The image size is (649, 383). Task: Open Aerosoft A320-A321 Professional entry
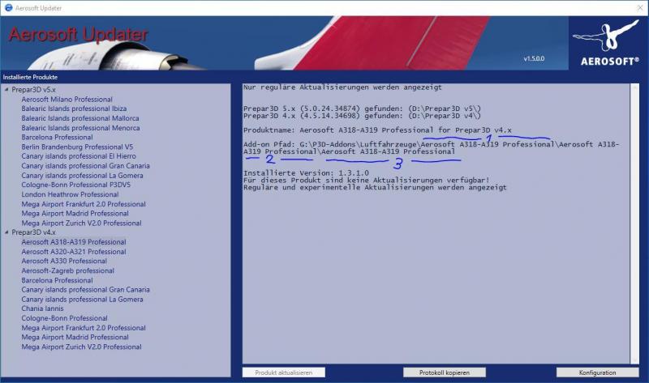point(74,252)
